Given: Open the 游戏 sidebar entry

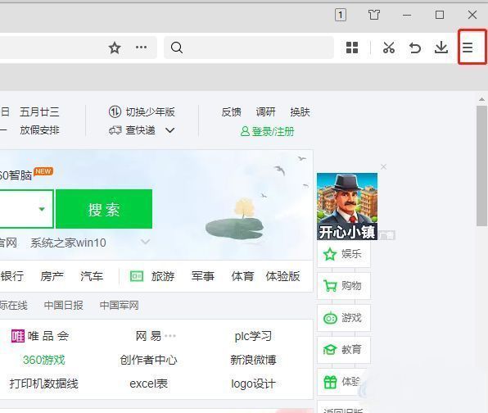Looking at the screenshot, I should click(343, 318).
